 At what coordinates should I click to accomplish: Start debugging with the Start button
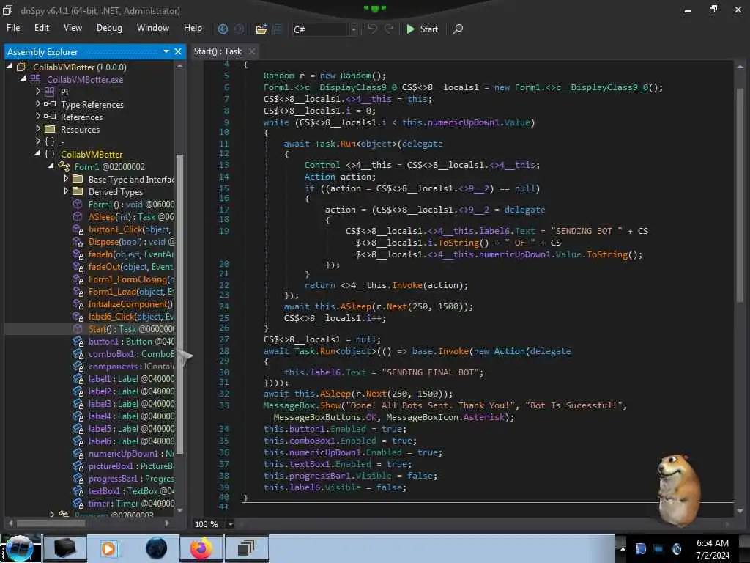422,29
